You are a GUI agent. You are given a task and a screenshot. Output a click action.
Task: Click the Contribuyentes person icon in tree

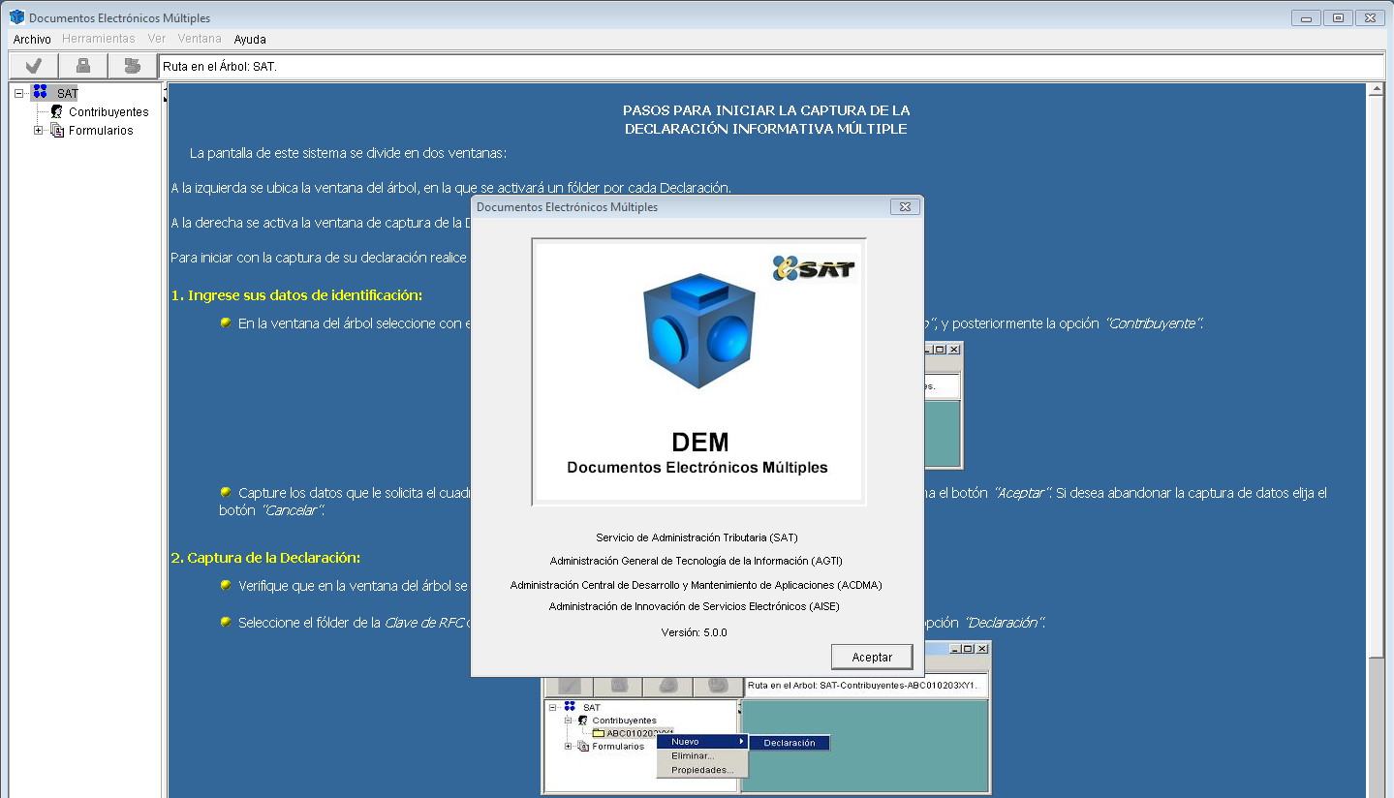click(x=57, y=111)
